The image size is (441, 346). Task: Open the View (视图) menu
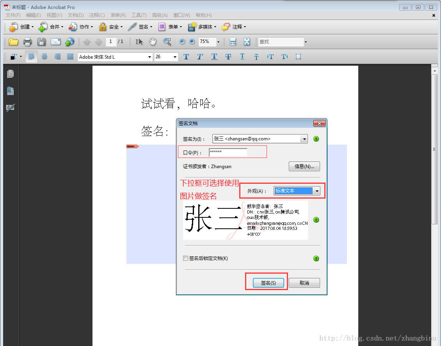[54, 15]
